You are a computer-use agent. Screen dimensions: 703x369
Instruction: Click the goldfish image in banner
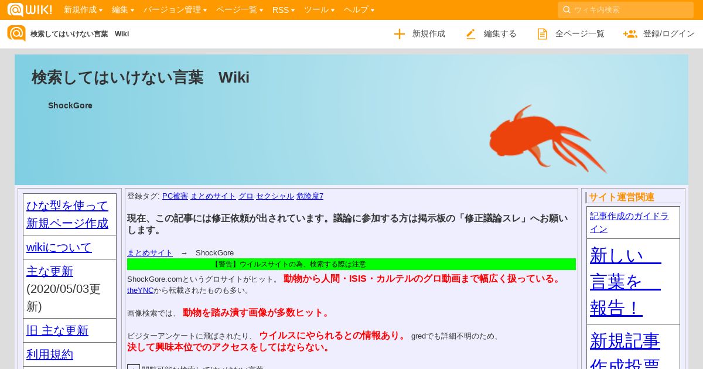click(548, 138)
